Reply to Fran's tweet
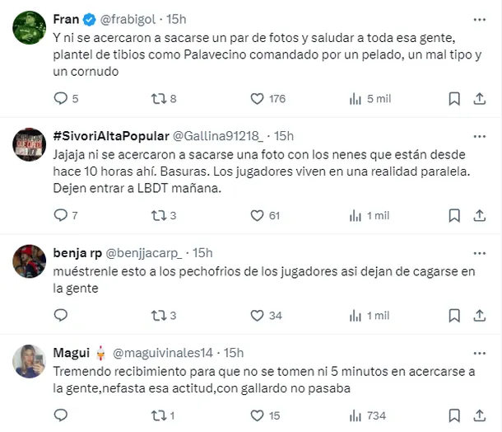This screenshot has width=502, height=432. 60,99
